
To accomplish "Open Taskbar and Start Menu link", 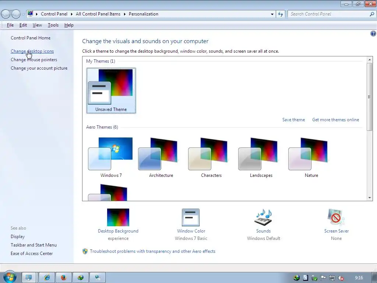I will click(34, 245).
